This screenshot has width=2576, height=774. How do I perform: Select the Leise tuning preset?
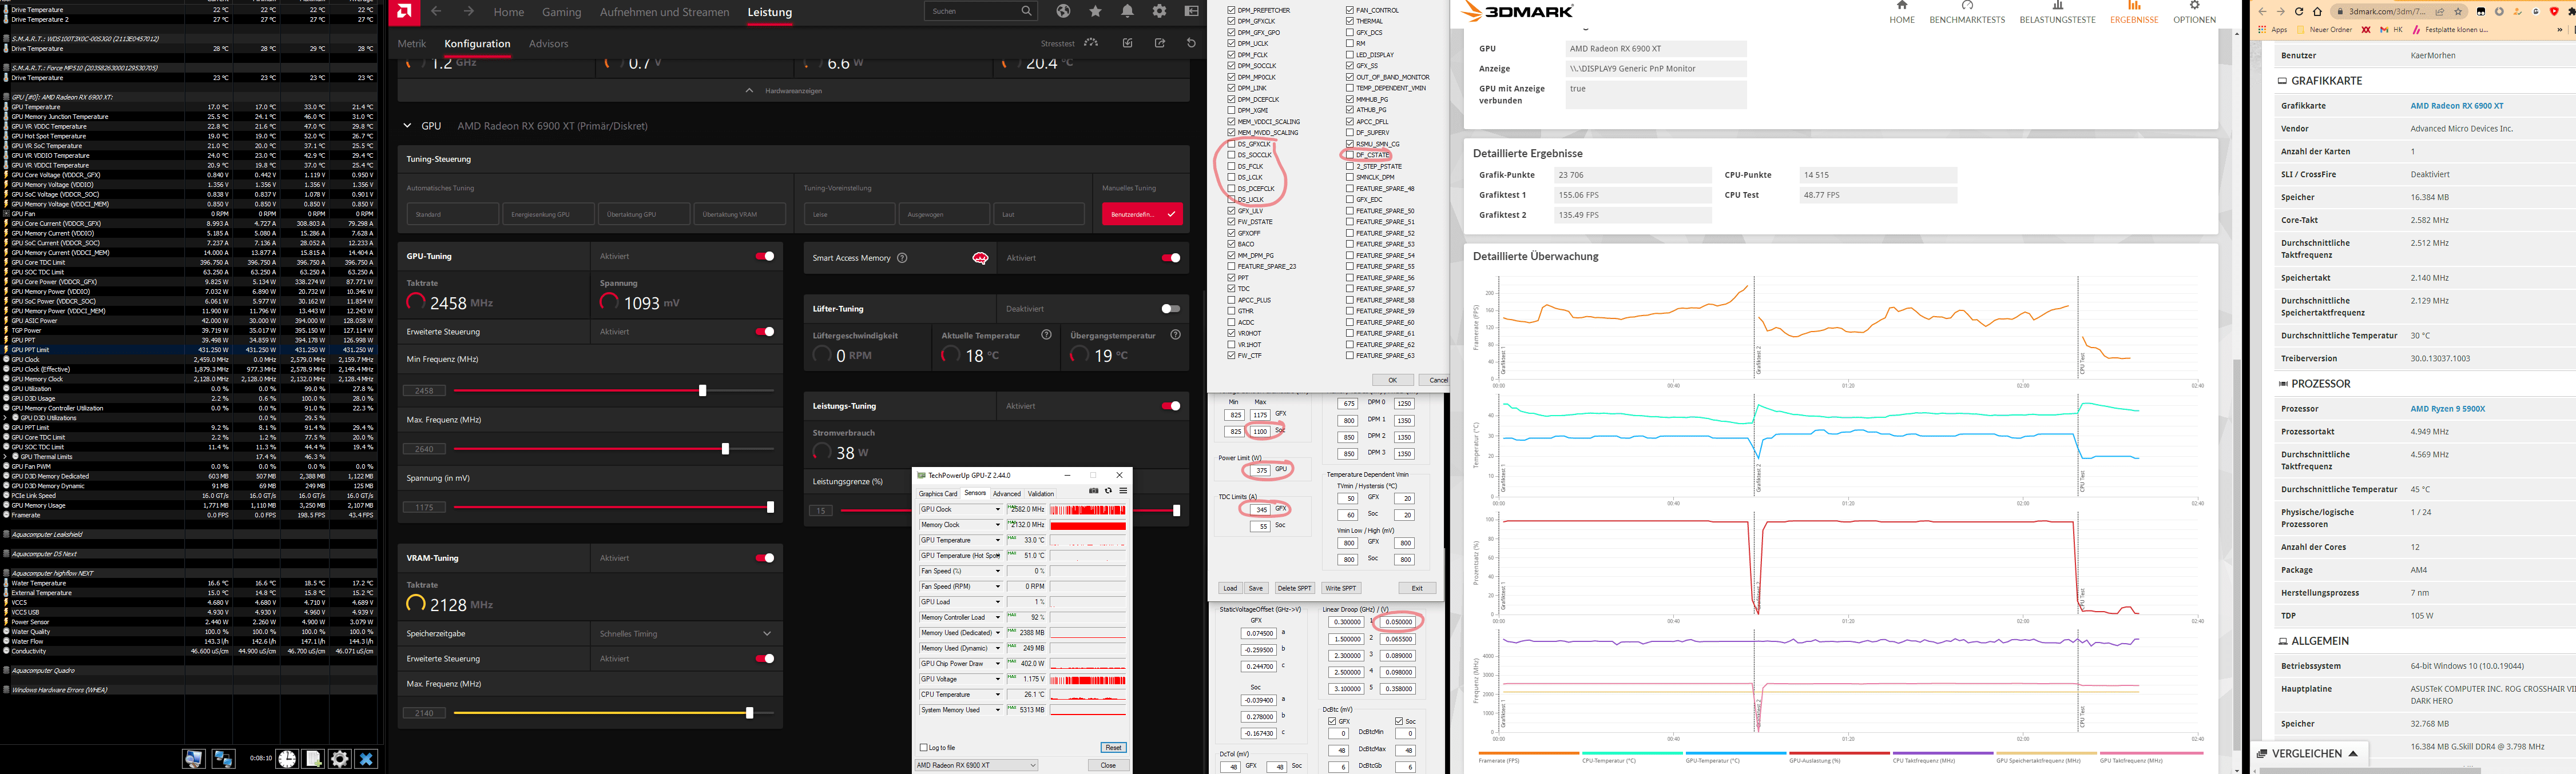click(x=849, y=214)
